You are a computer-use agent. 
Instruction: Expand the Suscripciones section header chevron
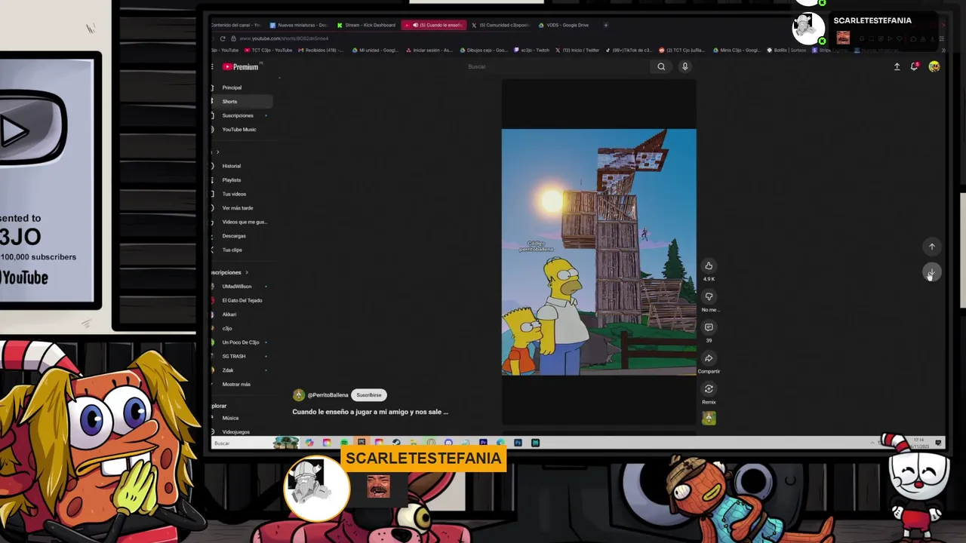tap(246, 272)
